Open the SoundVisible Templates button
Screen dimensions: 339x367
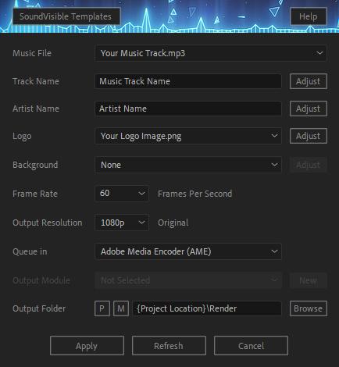coord(66,16)
